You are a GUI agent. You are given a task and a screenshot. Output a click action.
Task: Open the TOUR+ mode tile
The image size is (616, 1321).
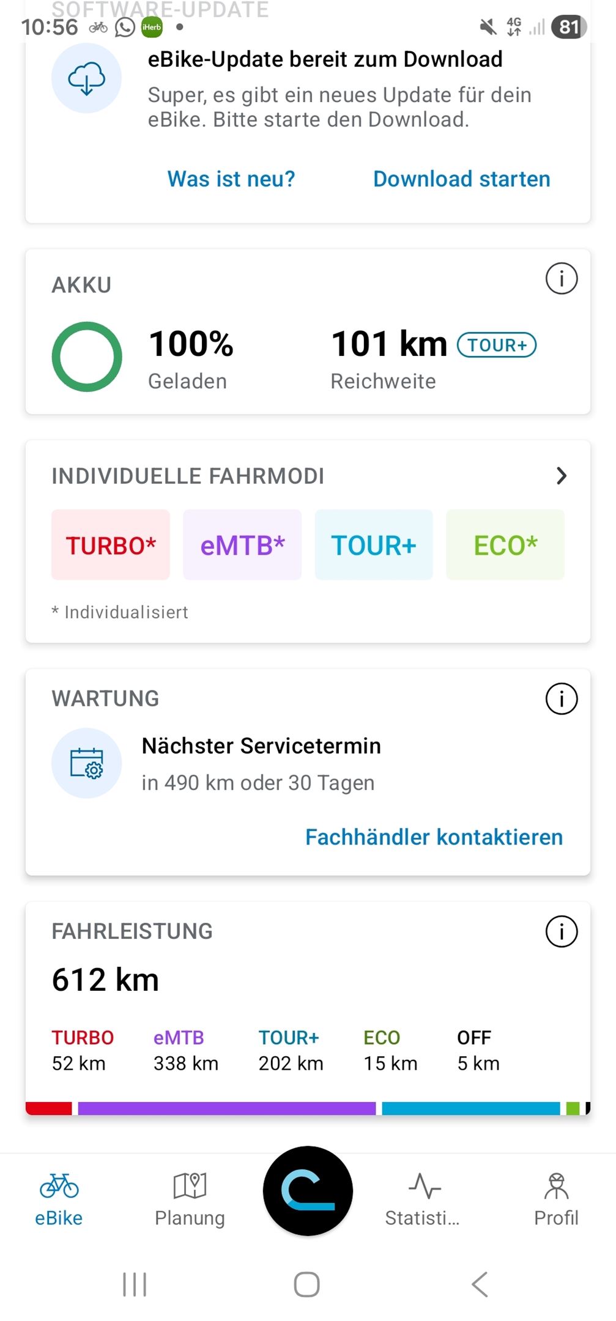(x=374, y=545)
